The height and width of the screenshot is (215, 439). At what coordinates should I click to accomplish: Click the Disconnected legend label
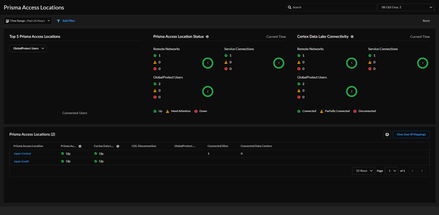tap(367, 111)
